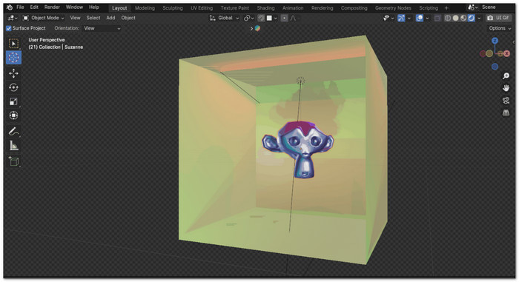Switch to the UV Editing workspace tab

(202, 8)
